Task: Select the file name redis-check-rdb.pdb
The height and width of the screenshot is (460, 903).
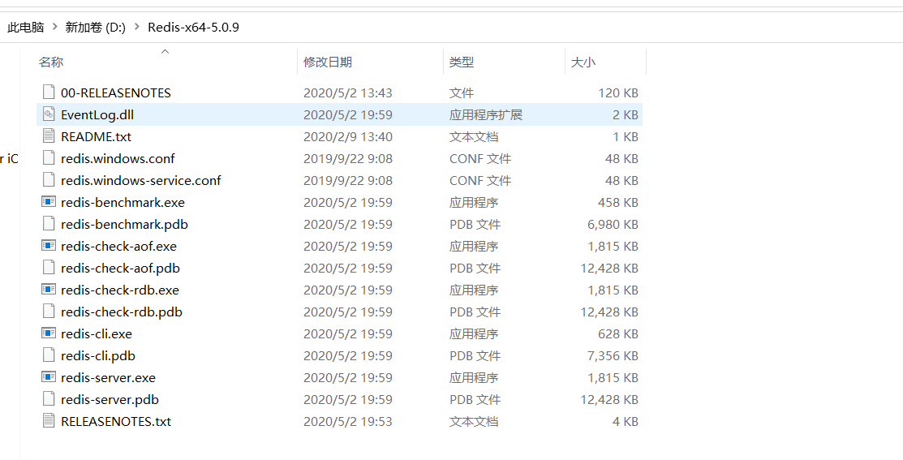Action: (122, 312)
